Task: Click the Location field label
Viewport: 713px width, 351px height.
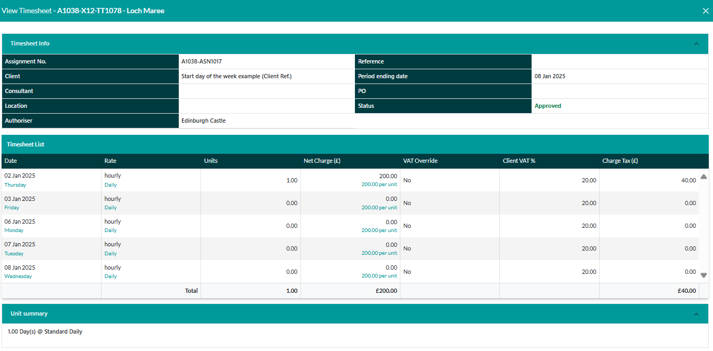Action: pos(16,106)
